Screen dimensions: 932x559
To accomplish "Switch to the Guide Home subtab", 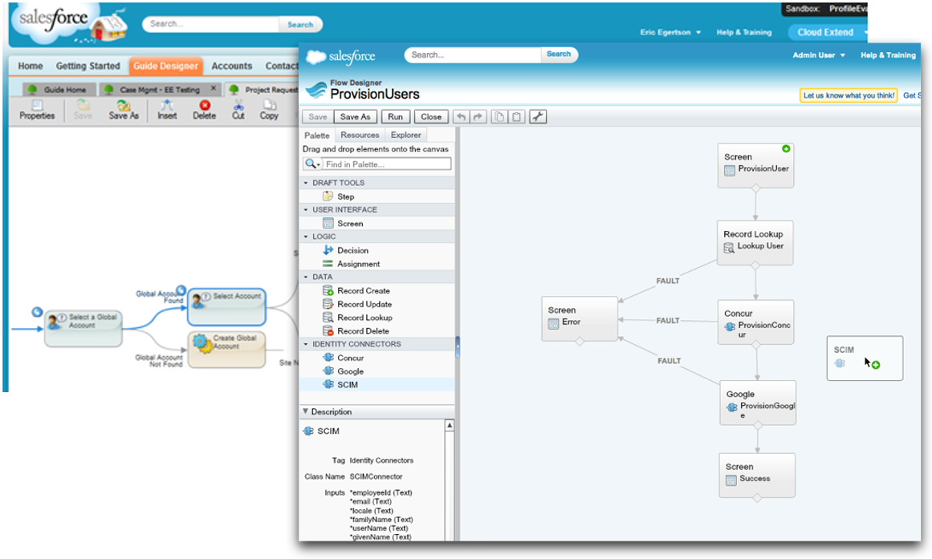I will coord(58,90).
